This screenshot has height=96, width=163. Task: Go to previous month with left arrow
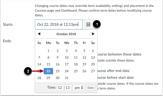tap(39, 34)
